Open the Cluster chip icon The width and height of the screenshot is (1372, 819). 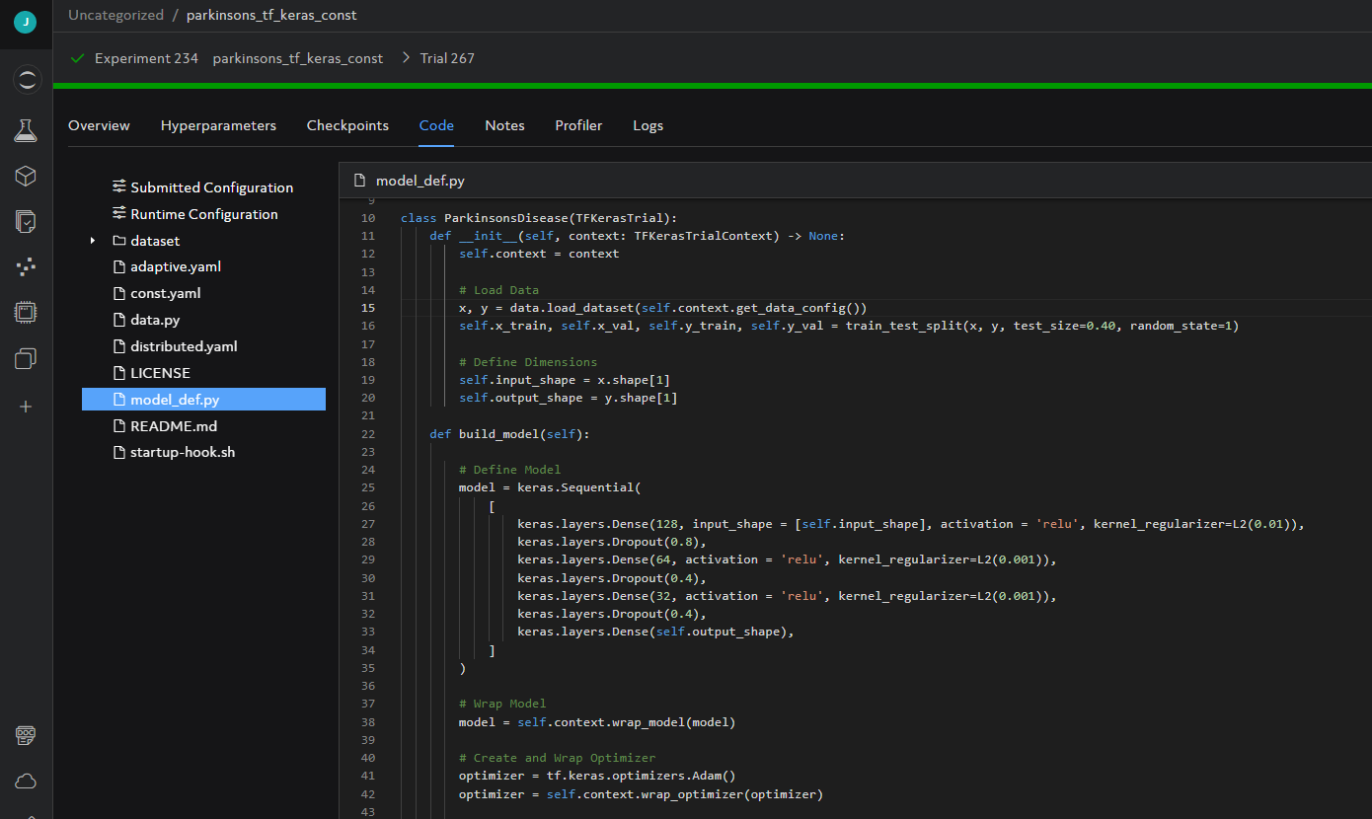pyautogui.click(x=26, y=313)
